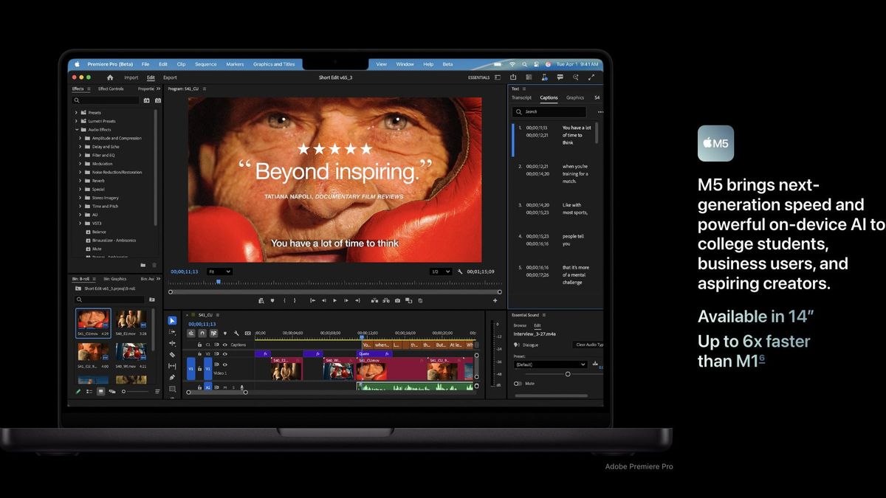
Task: Go to the Import workspace
Action: point(131,77)
